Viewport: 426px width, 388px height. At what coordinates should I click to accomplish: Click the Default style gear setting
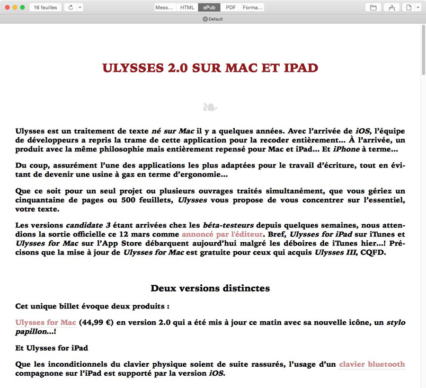pos(213,19)
